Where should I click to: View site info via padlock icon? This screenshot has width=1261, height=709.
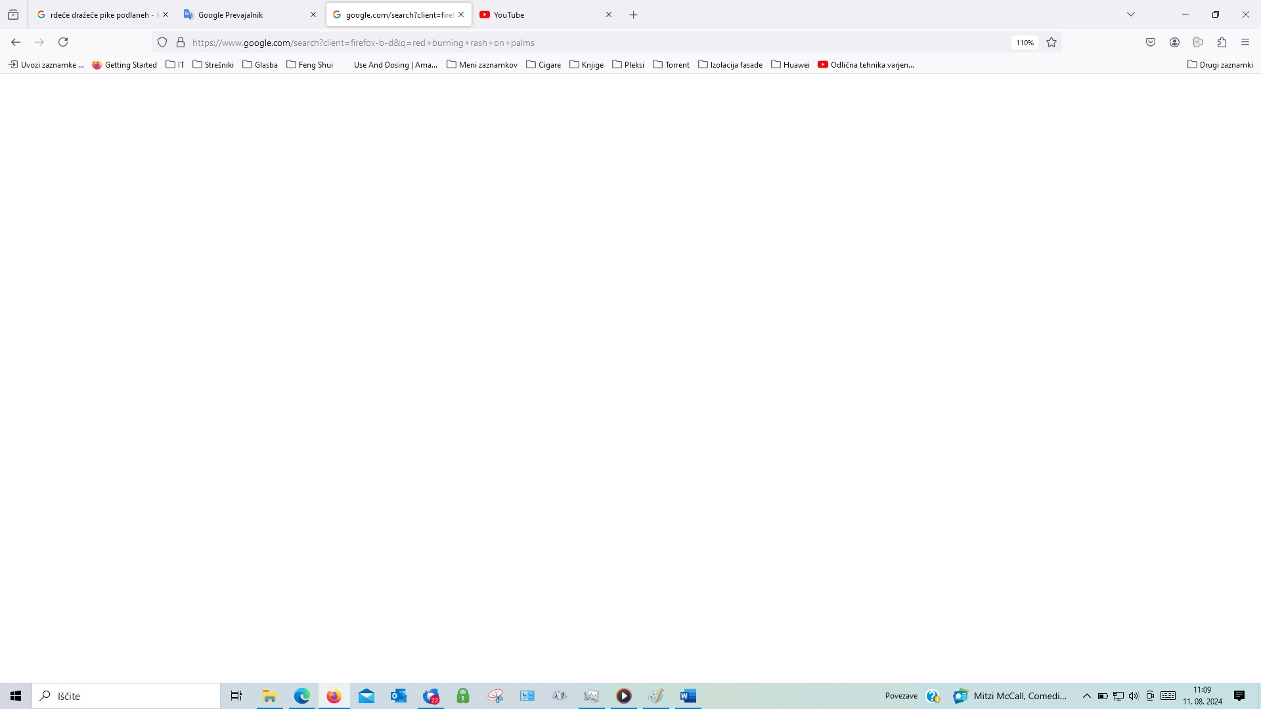tap(181, 42)
